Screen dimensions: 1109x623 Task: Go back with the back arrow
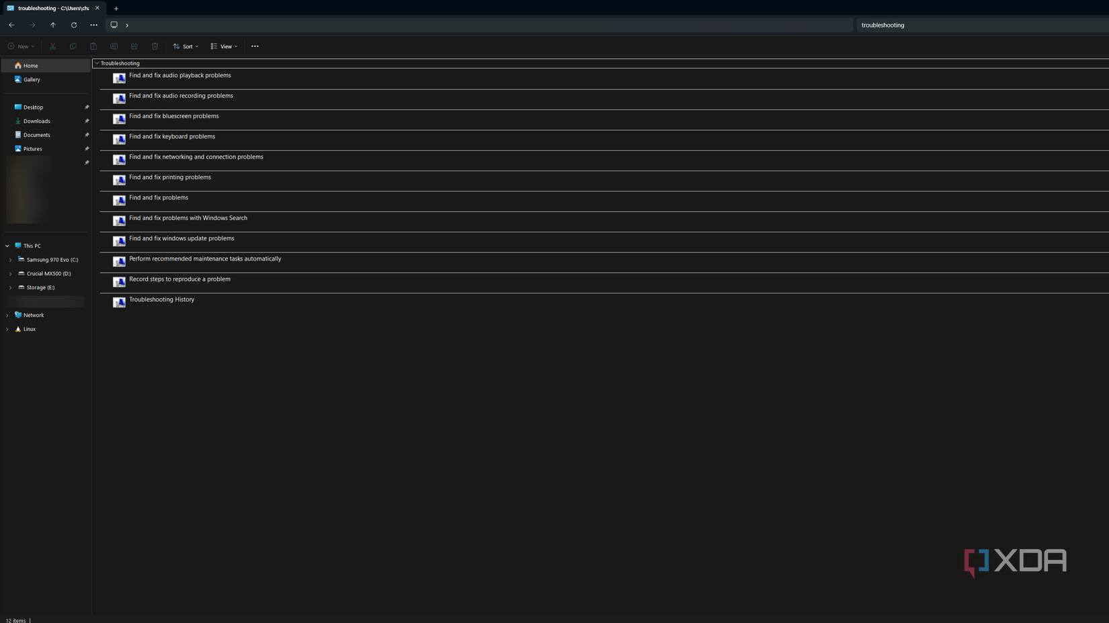[x=11, y=25]
